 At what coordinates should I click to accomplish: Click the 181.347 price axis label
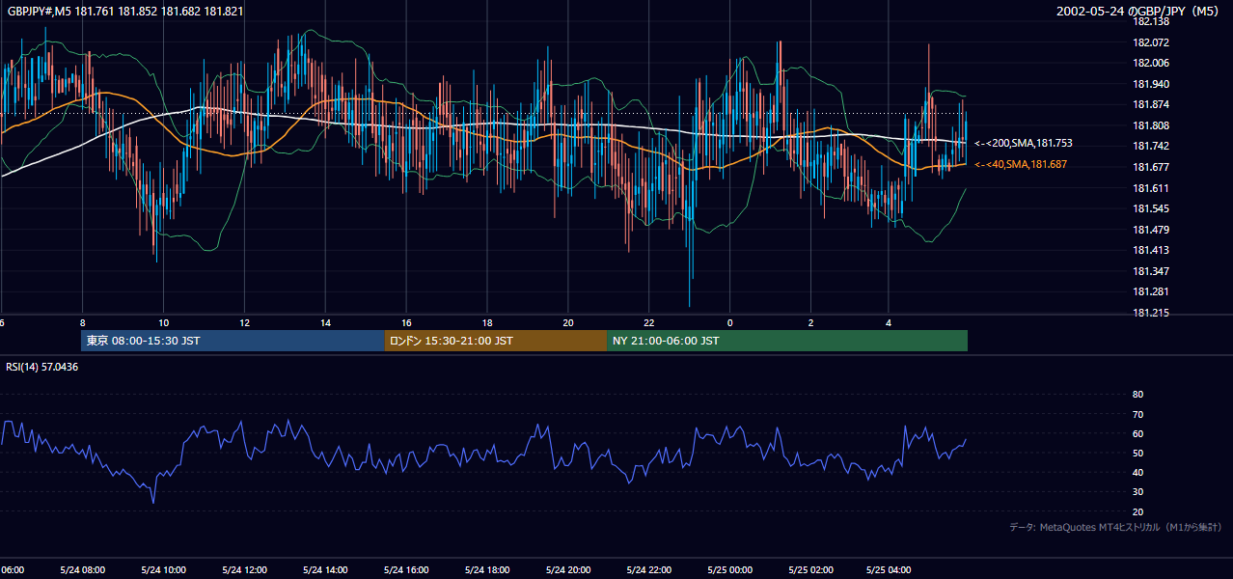[x=1150, y=272]
